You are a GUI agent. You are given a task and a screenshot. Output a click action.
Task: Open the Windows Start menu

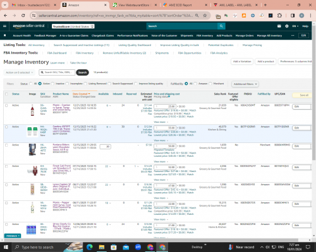click(x=6, y=247)
